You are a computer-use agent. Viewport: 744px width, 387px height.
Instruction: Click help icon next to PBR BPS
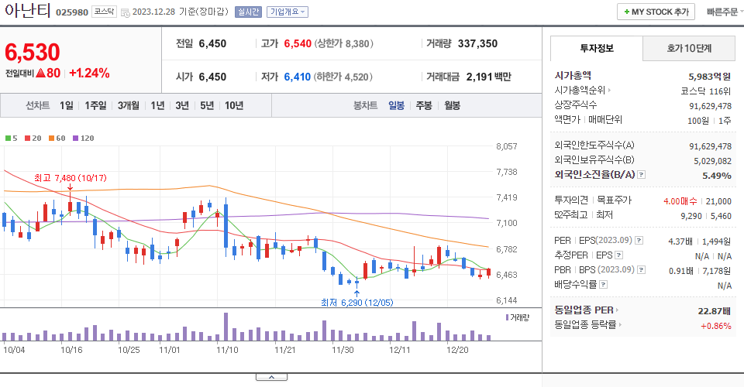(642, 270)
